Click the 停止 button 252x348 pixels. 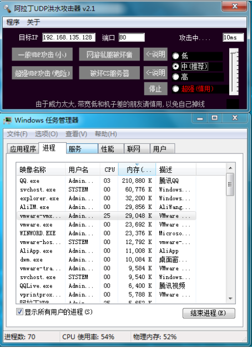tap(155, 89)
